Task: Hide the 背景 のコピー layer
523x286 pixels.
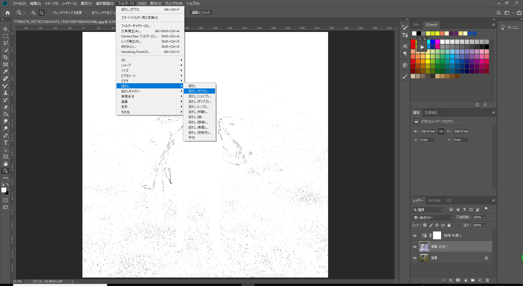Action: 415,247
